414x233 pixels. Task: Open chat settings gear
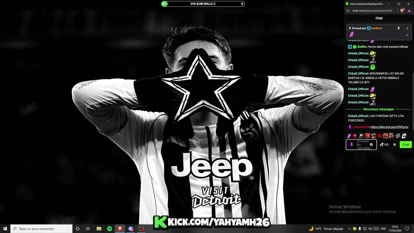tap(395, 145)
